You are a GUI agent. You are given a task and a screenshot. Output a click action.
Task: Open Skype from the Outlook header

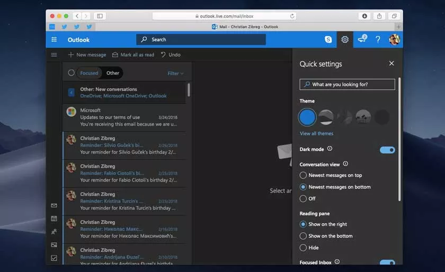coord(328,40)
